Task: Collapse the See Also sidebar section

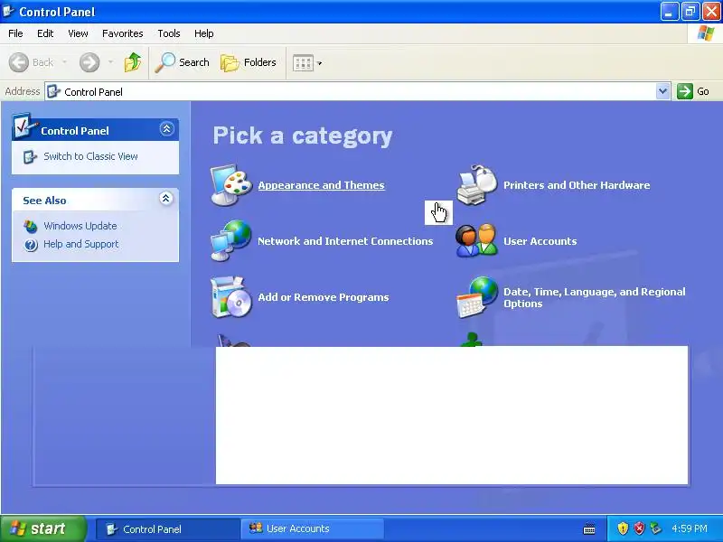Action: click(x=166, y=198)
